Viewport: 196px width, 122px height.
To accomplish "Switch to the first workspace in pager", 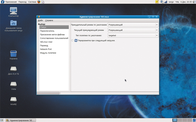I will click(x=175, y=120).
